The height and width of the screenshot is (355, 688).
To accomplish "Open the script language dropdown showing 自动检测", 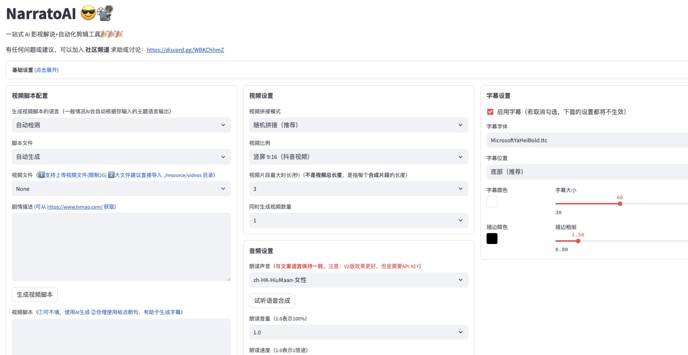I will click(121, 125).
